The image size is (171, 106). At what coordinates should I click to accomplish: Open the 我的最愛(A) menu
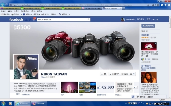point(25,11)
